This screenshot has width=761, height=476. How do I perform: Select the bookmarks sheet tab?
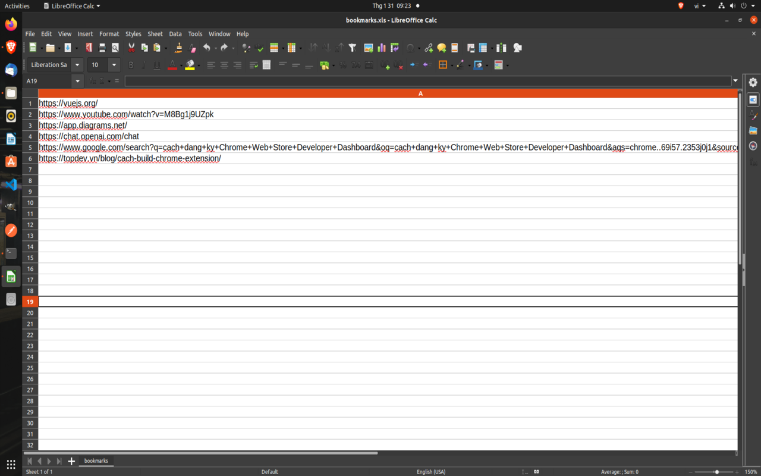click(96, 461)
